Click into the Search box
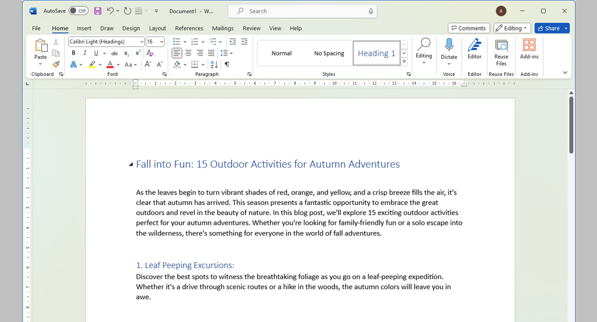Image resolution: width=597 pixels, height=322 pixels. coord(303,12)
